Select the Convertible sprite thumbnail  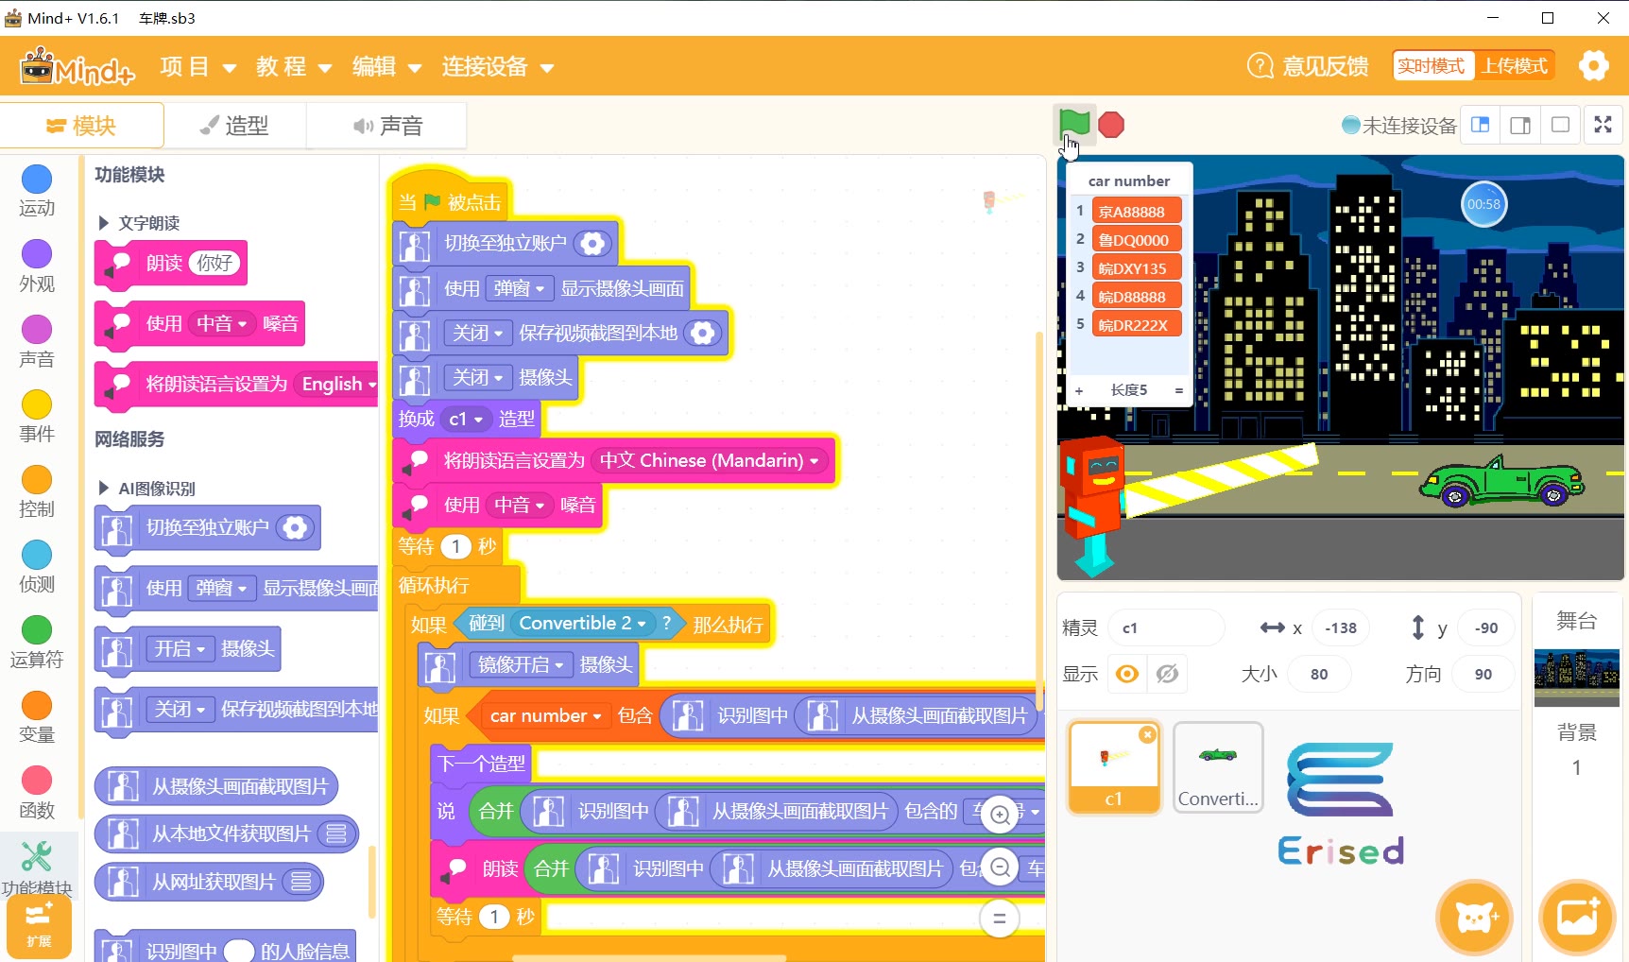[1218, 766]
